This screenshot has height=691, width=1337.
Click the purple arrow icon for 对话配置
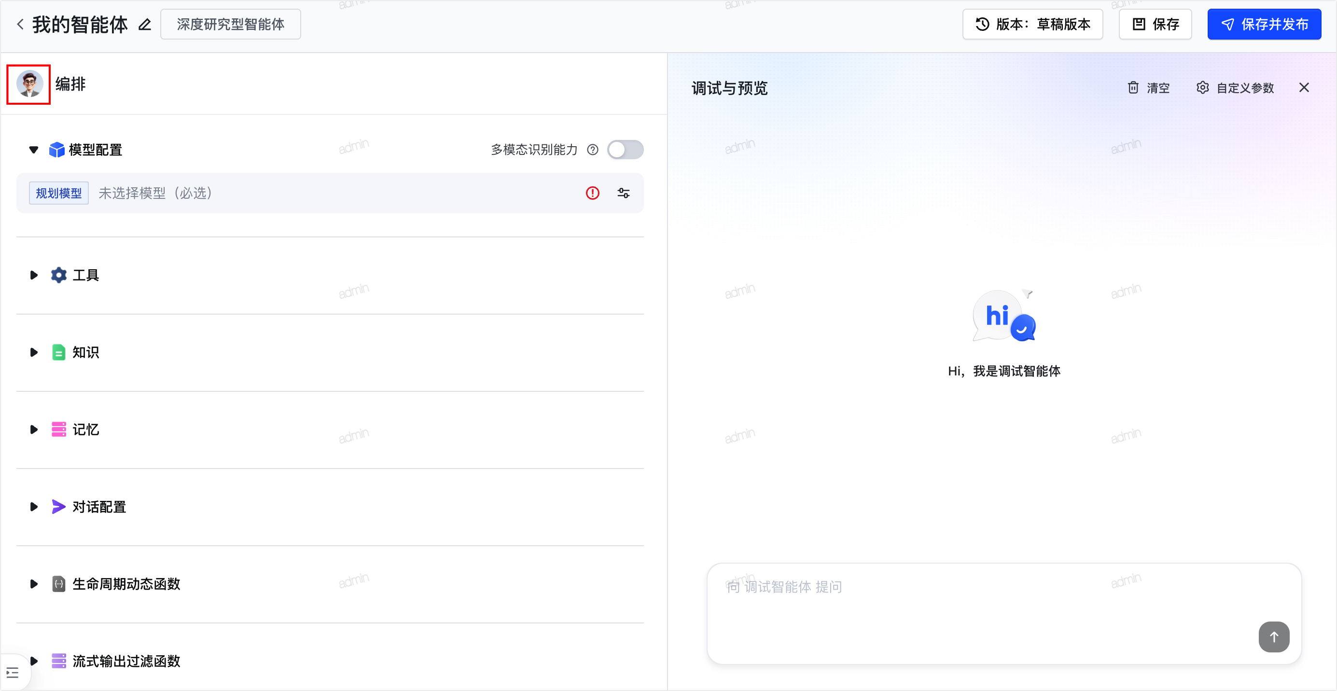coord(59,507)
